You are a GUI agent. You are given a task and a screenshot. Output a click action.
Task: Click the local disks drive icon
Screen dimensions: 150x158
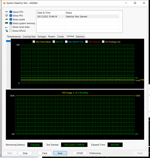[x=7, y=27]
